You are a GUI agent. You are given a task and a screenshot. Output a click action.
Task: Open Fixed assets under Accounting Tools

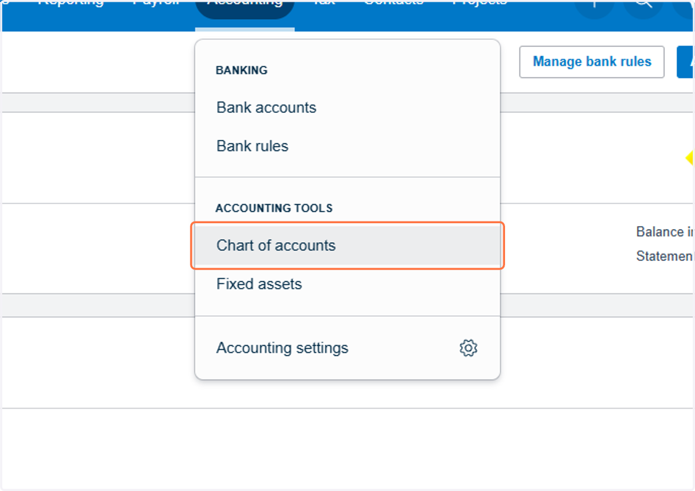pos(348,284)
